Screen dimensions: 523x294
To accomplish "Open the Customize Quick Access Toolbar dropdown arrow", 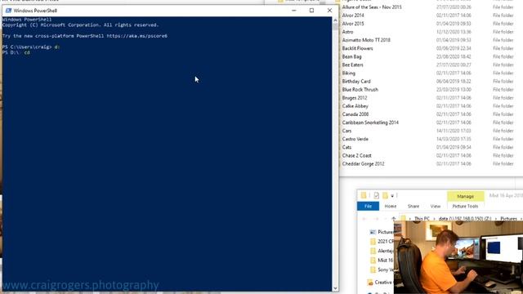I will pos(392,196).
